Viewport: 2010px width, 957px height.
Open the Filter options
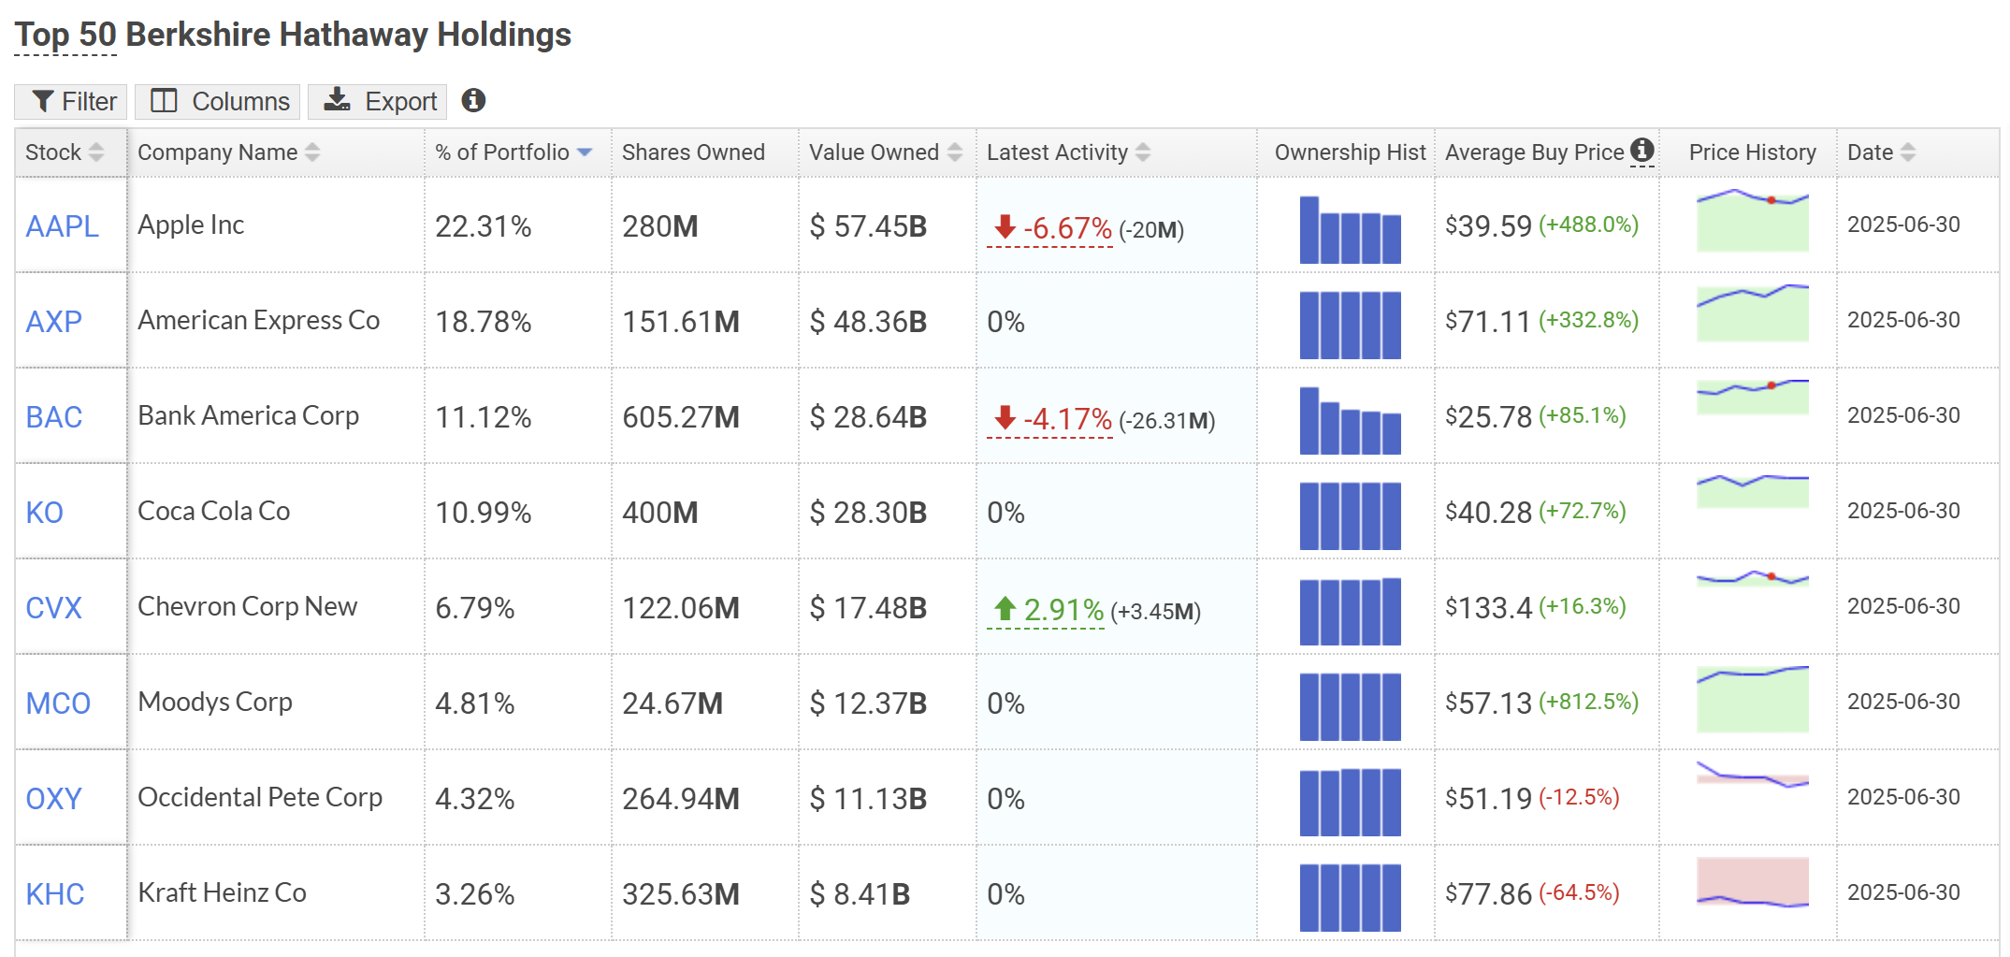click(x=71, y=101)
